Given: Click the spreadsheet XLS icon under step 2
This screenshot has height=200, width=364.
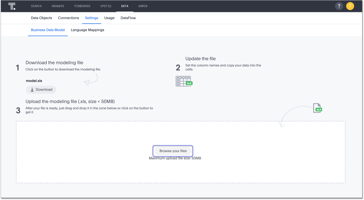Looking at the screenshot, I should coord(184,81).
